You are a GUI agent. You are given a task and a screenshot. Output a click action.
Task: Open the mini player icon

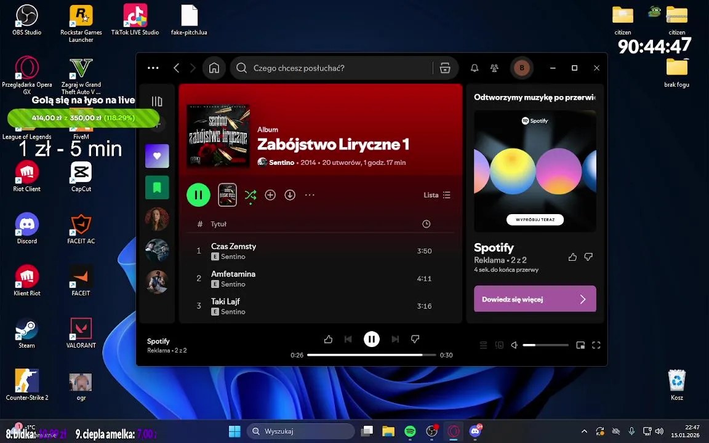click(x=580, y=345)
